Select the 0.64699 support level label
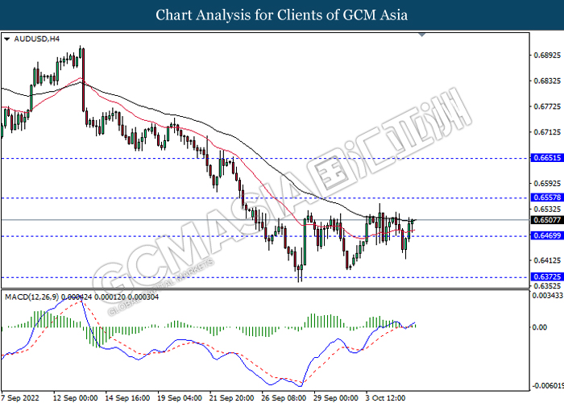The image size is (564, 403). [x=546, y=236]
